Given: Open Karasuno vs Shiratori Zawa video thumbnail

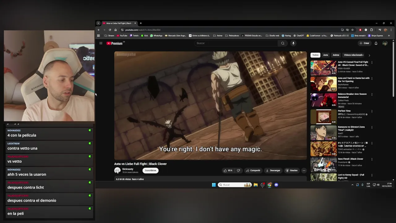Looking at the screenshot, I should (x=323, y=133).
